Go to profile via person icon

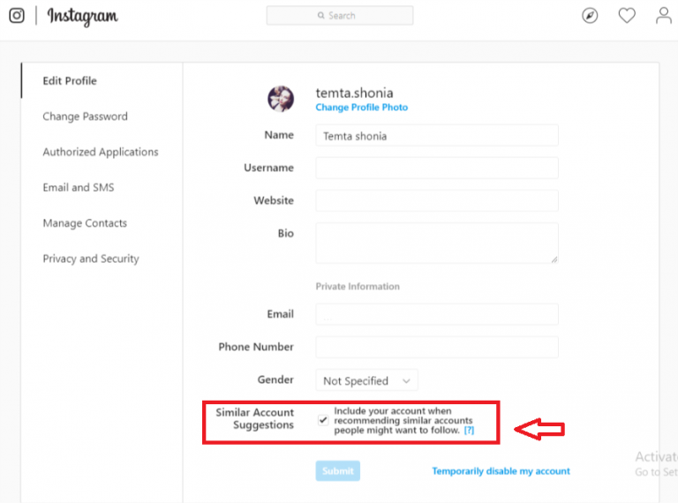(664, 16)
